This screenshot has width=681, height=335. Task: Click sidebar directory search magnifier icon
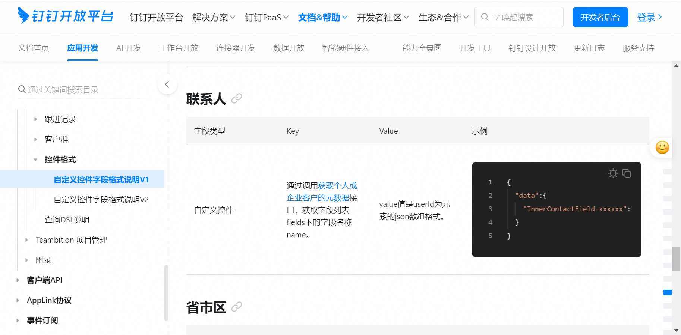(22, 89)
